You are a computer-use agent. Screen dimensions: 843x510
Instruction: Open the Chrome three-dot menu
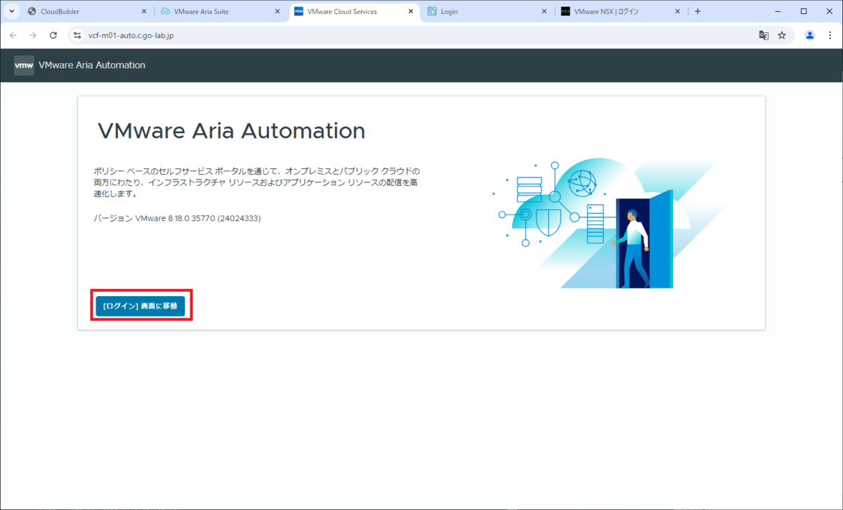coord(830,35)
